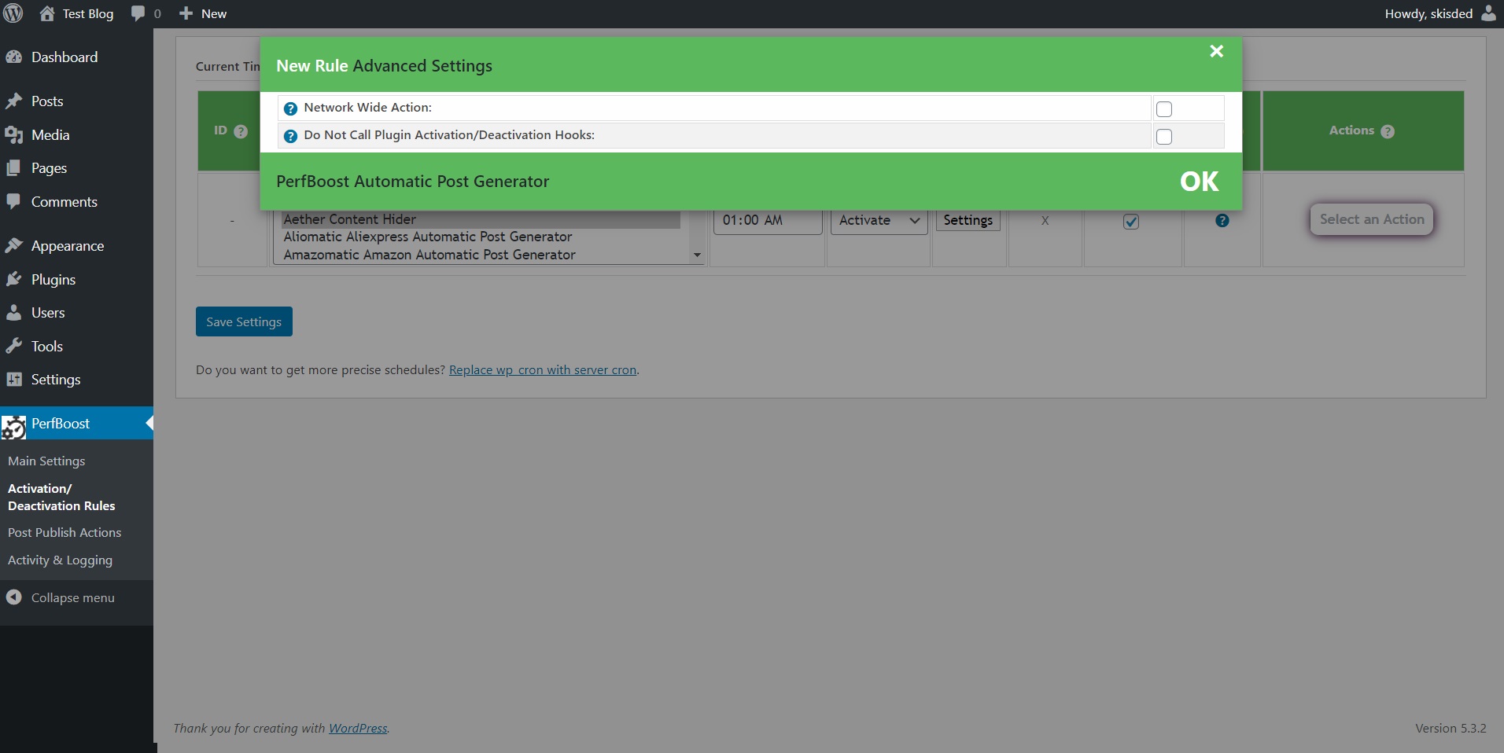
Task: Select Aether Content Hider in plugin list
Action: coord(481,219)
